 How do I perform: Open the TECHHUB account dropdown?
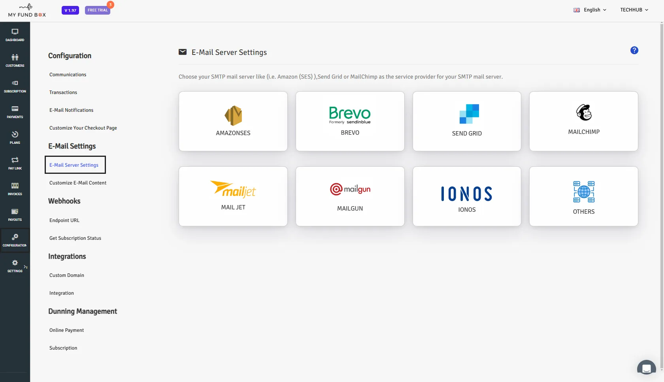[634, 10]
